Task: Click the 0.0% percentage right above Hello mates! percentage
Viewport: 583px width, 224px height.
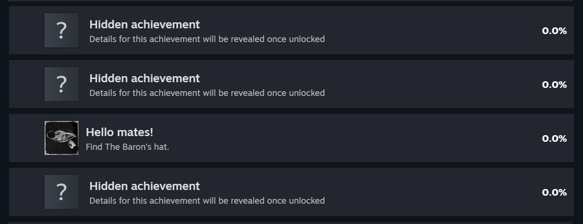Action: [554, 85]
